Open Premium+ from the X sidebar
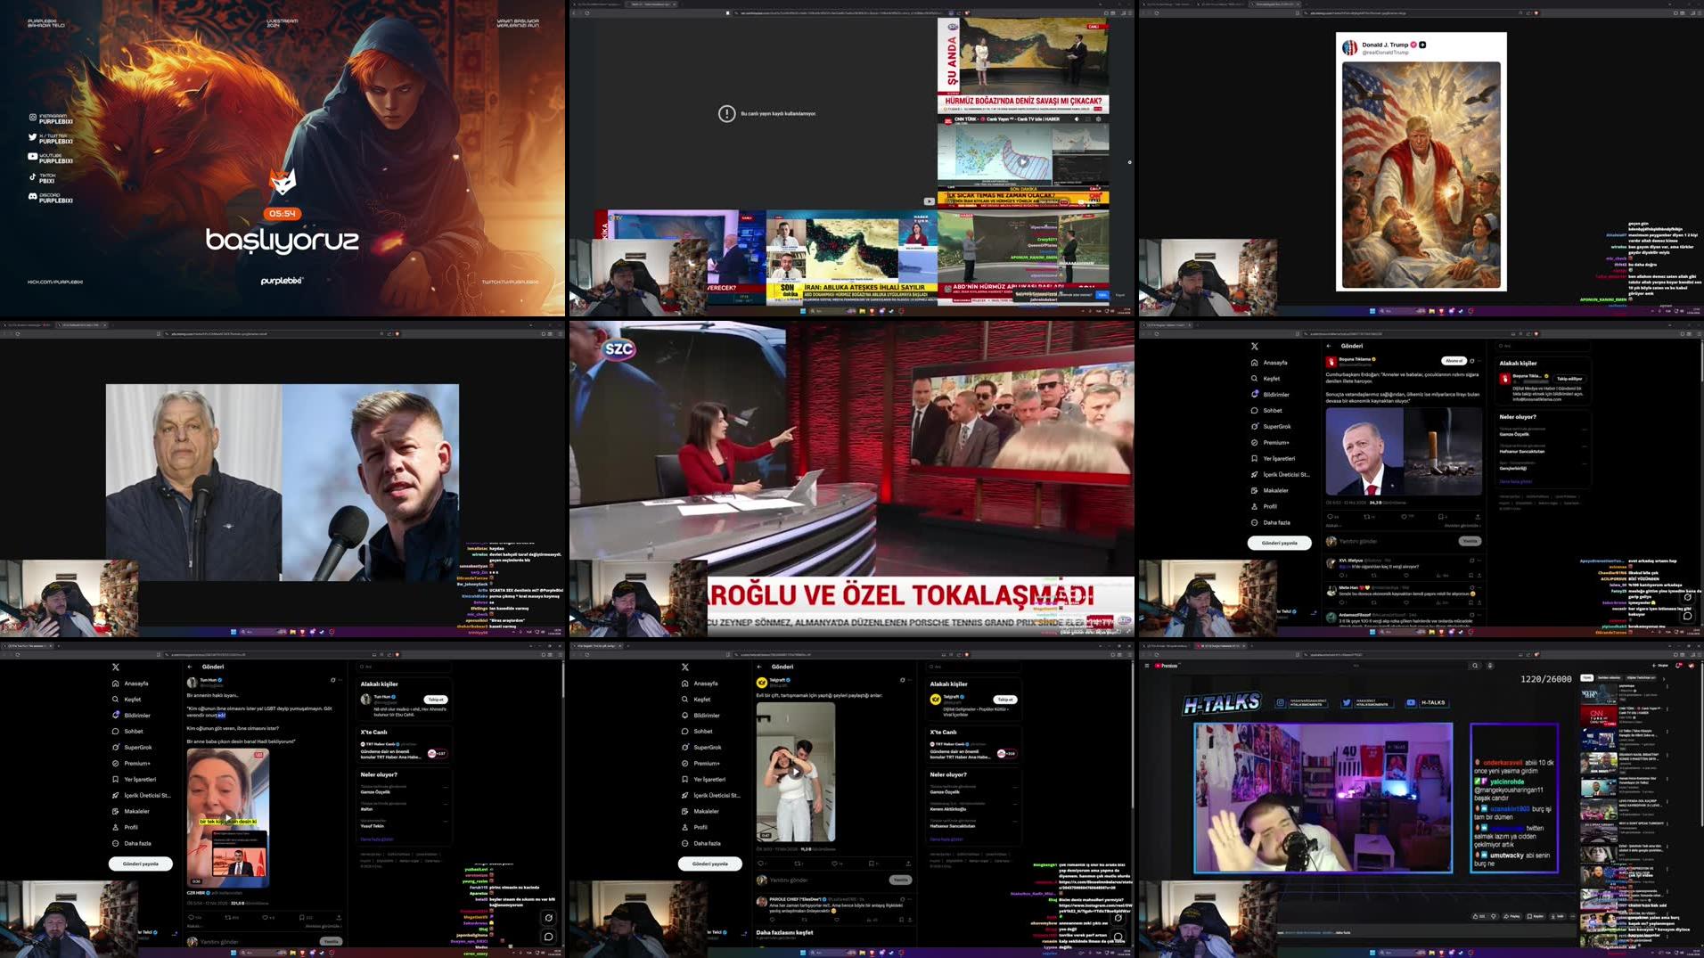1704x958 pixels. coord(708,764)
